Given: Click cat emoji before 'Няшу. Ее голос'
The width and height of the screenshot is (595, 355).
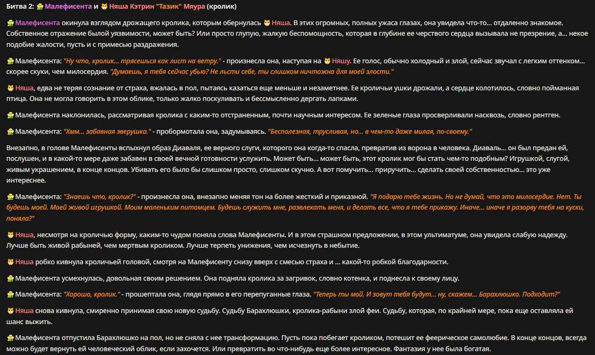Looking at the screenshot, I should [327, 61].
